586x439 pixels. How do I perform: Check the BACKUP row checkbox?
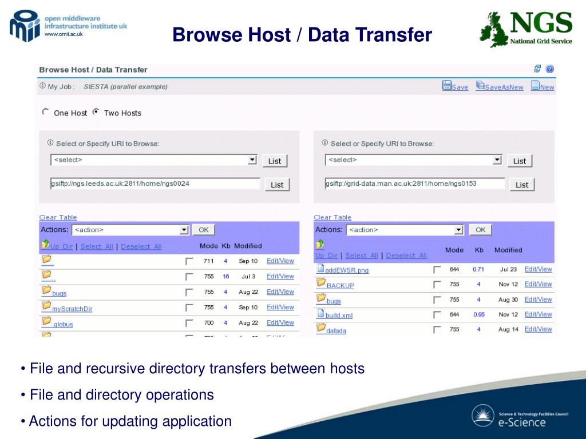click(x=437, y=285)
